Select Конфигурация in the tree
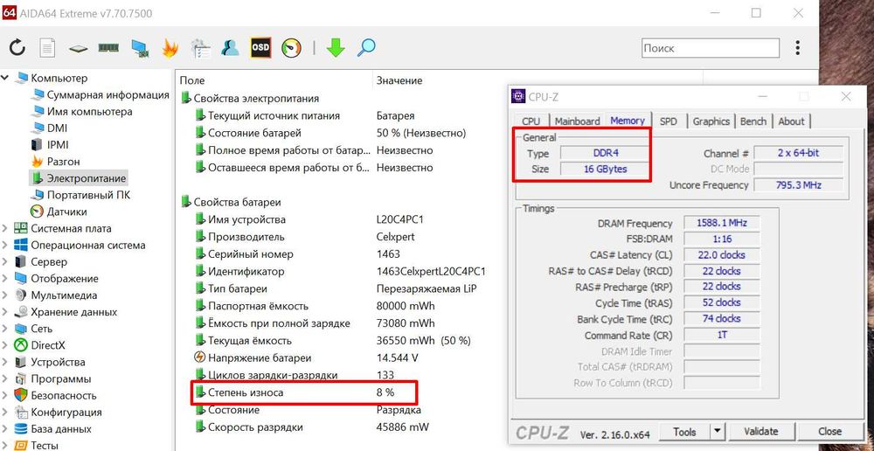The width and height of the screenshot is (874, 451). point(66,413)
